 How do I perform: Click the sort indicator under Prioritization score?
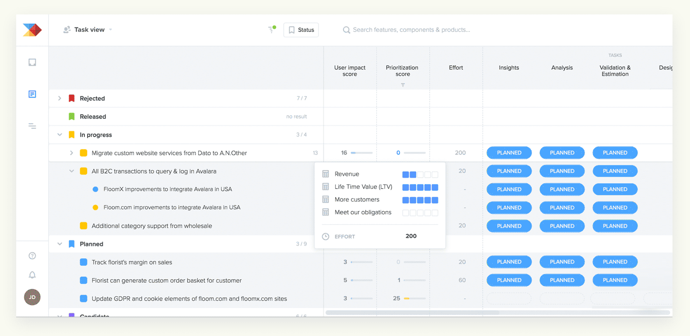click(403, 85)
